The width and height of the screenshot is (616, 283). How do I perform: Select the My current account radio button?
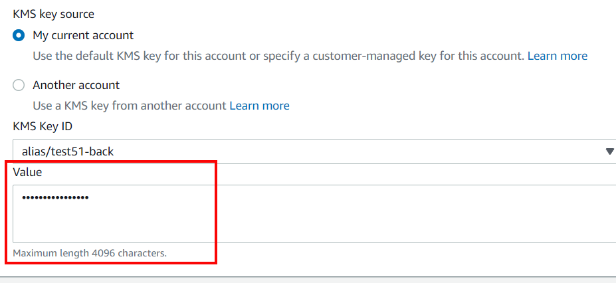19,35
